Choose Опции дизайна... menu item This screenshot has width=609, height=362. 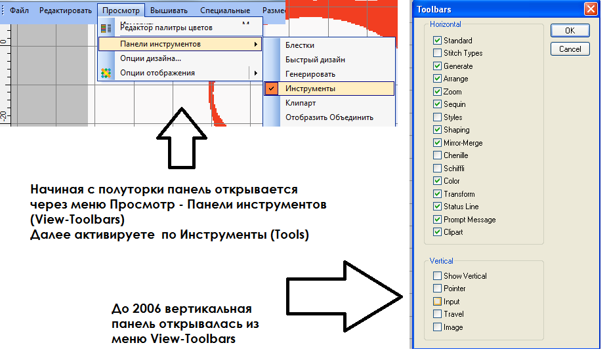point(180,58)
